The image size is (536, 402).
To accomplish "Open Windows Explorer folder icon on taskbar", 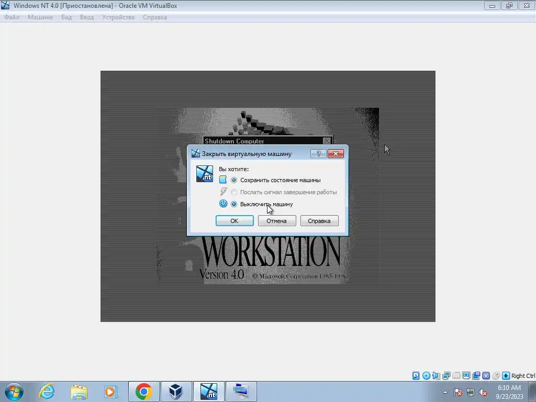I will [x=79, y=392].
